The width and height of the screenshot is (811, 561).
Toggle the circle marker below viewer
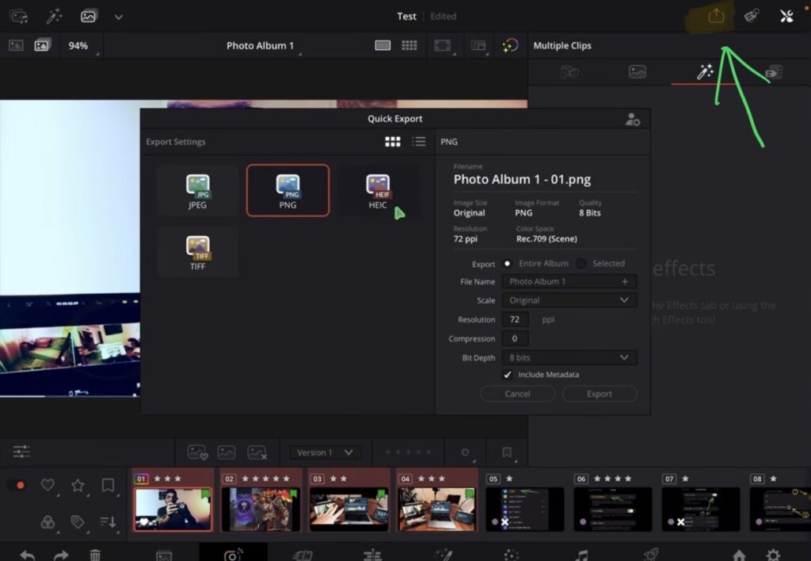[465, 452]
